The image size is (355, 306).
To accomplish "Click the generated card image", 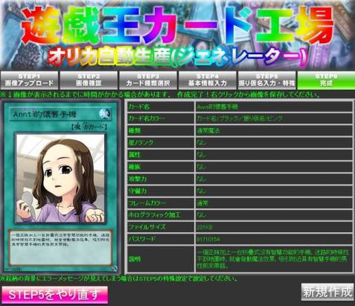I will pyautogui.click(x=60, y=186).
